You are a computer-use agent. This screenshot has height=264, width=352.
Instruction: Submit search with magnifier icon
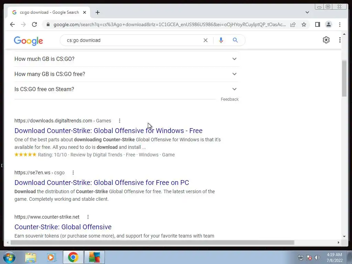coord(235,40)
